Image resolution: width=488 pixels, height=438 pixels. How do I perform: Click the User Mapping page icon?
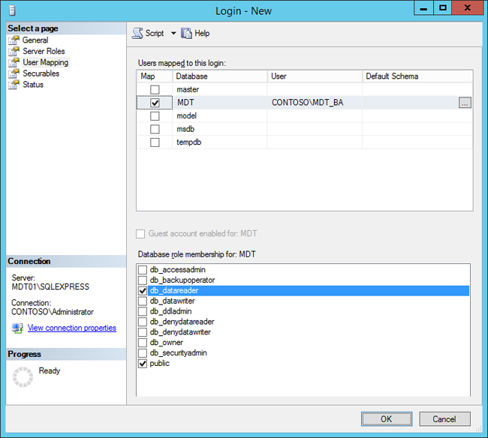coord(14,62)
